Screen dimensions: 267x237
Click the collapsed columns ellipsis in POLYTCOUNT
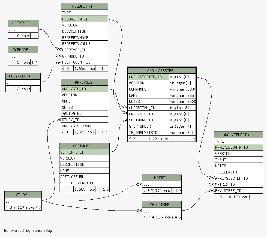(23, 83)
